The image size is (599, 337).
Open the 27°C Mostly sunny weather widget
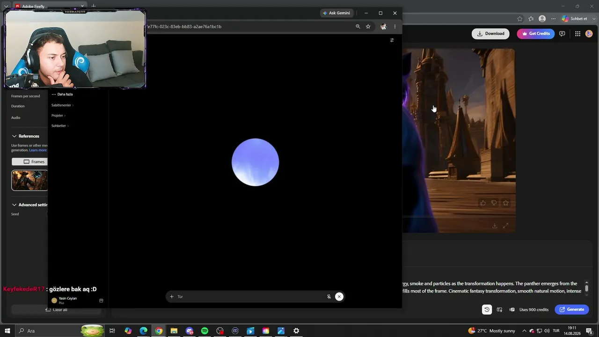[x=491, y=331]
